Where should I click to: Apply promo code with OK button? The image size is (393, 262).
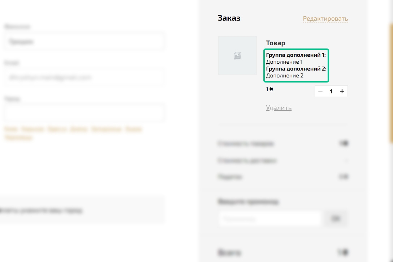(336, 219)
